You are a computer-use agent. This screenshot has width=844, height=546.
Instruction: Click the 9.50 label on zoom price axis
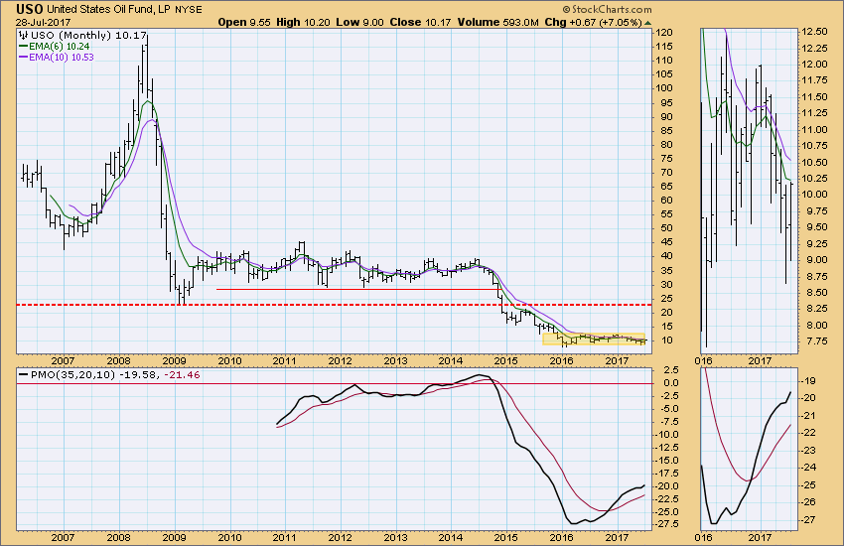[x=814, y=227]
